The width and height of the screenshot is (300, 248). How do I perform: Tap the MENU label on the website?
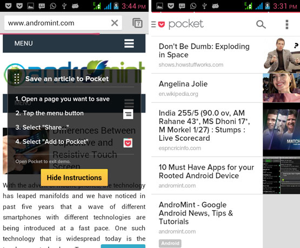point(24,43)
